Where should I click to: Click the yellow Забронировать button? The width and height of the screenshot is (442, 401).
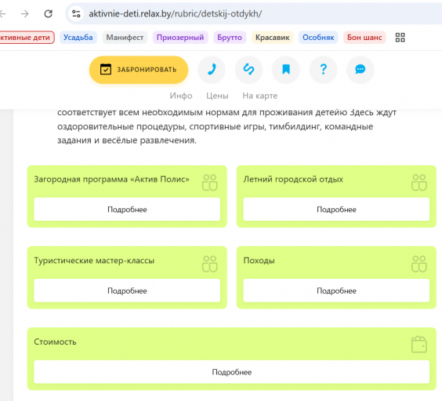139,70
